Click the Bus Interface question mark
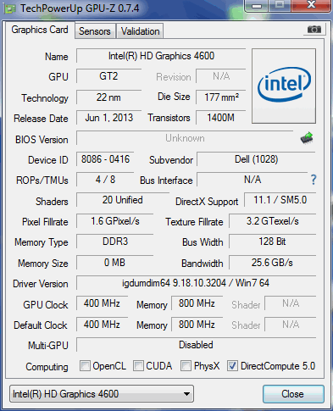This screenshot has width=333, height=411. point(314,180)
